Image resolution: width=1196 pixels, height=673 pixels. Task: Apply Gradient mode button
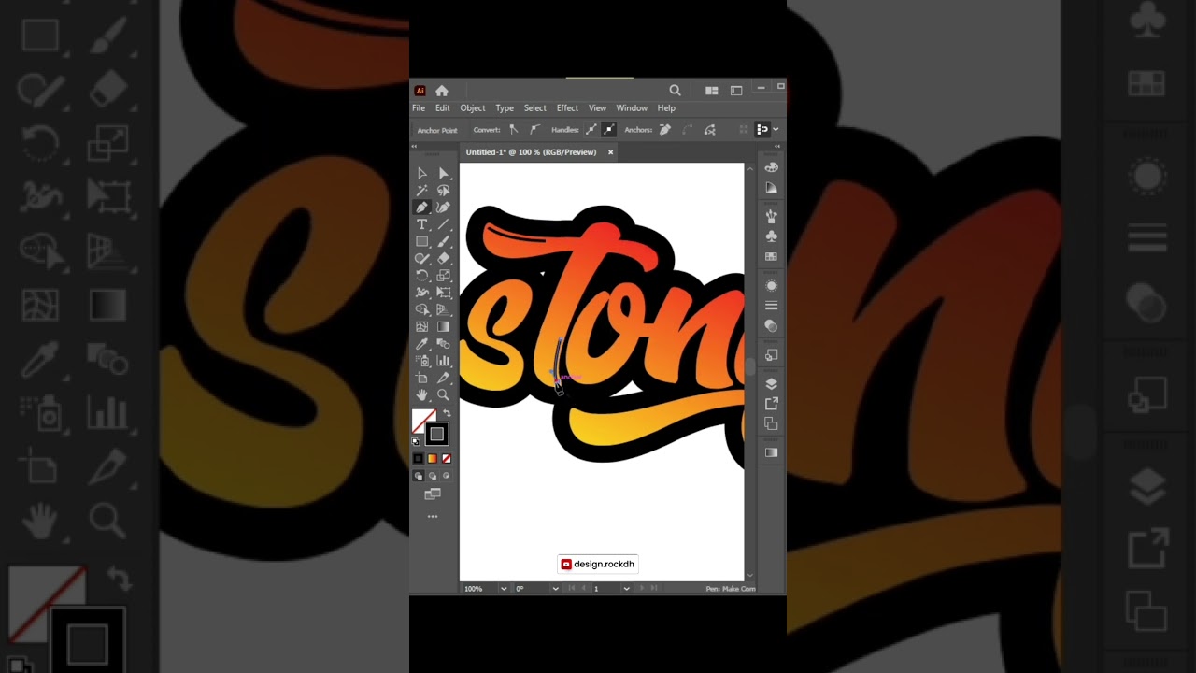point(432,458)
